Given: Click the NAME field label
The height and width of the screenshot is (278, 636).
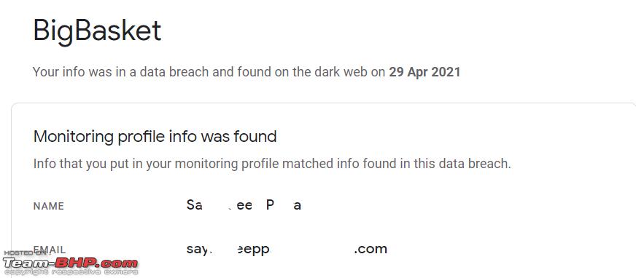Looking at the screenshot, I should point(49,207).
